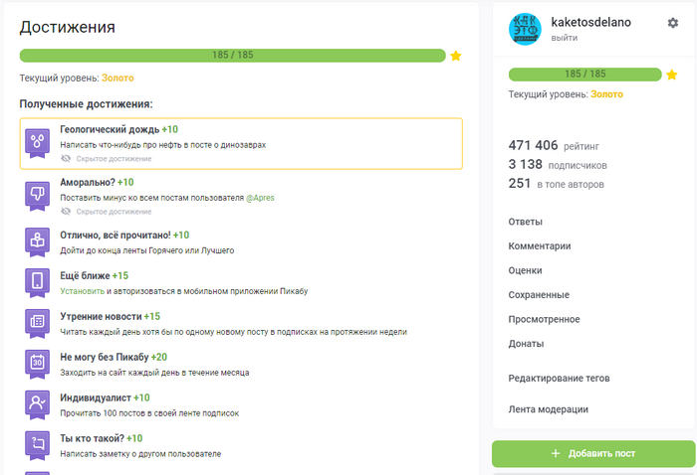Click the Ты кто такой badge icon
Viewport: 697px width, 475px height.
pyautogui.click(x=37, y=444)
